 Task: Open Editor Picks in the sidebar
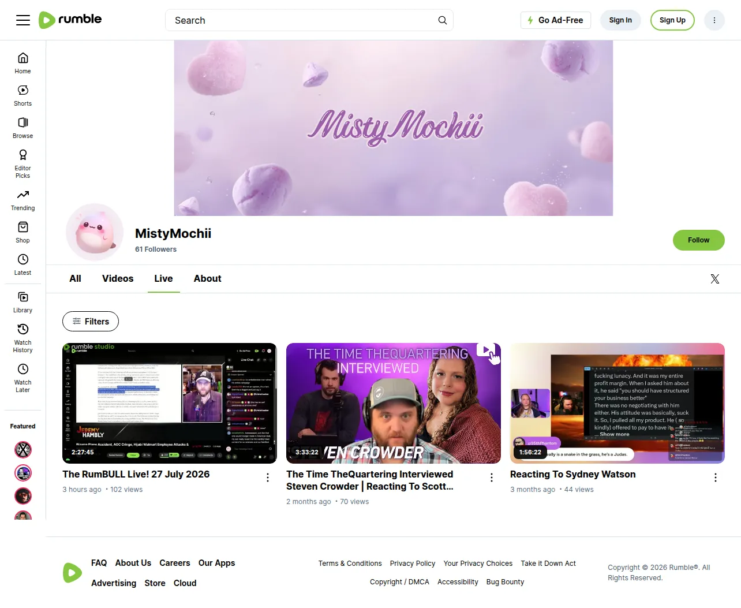tap(23, 163)
